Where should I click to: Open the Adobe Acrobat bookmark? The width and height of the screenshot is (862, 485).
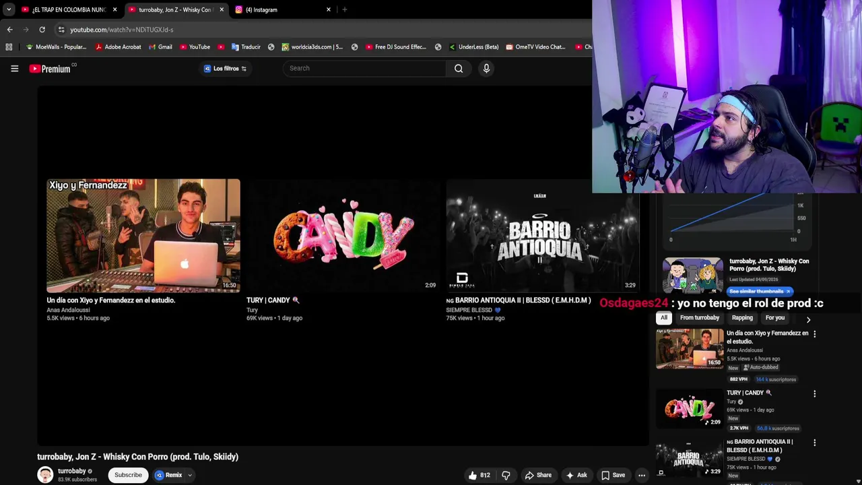click(x=119, y=47)
